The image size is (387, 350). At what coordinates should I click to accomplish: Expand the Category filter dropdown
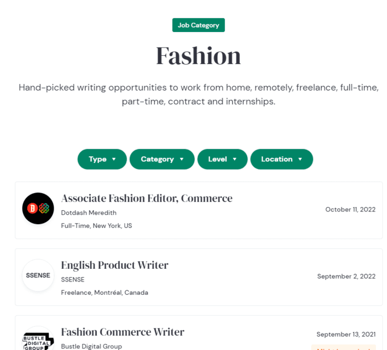point(162,159)
